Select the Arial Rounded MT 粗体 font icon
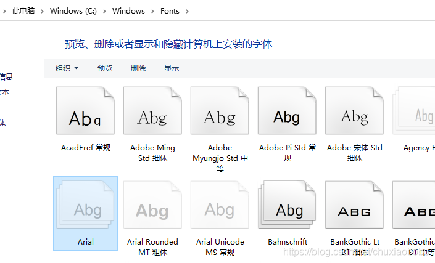Screen dimensions: 435x263 coord(152,204)
